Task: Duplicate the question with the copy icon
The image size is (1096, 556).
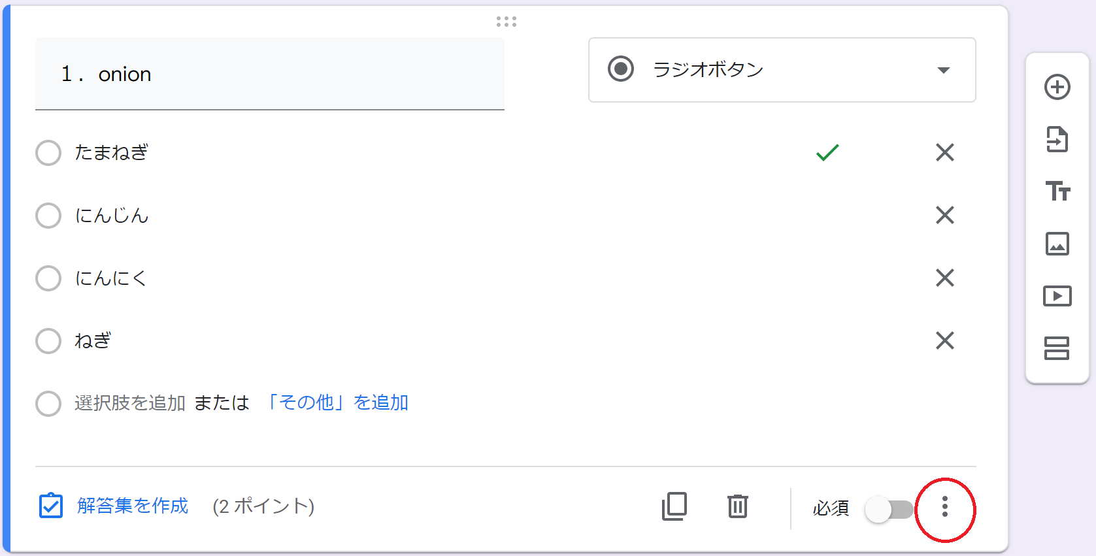Action: pos(674,506)
